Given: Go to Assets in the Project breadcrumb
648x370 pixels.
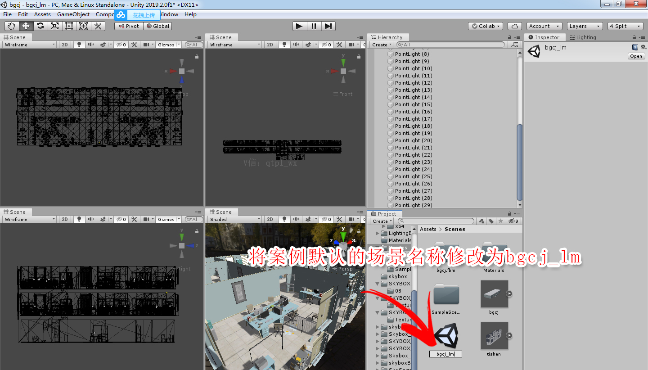Looking at the screenshot, I should pos(428,229).
